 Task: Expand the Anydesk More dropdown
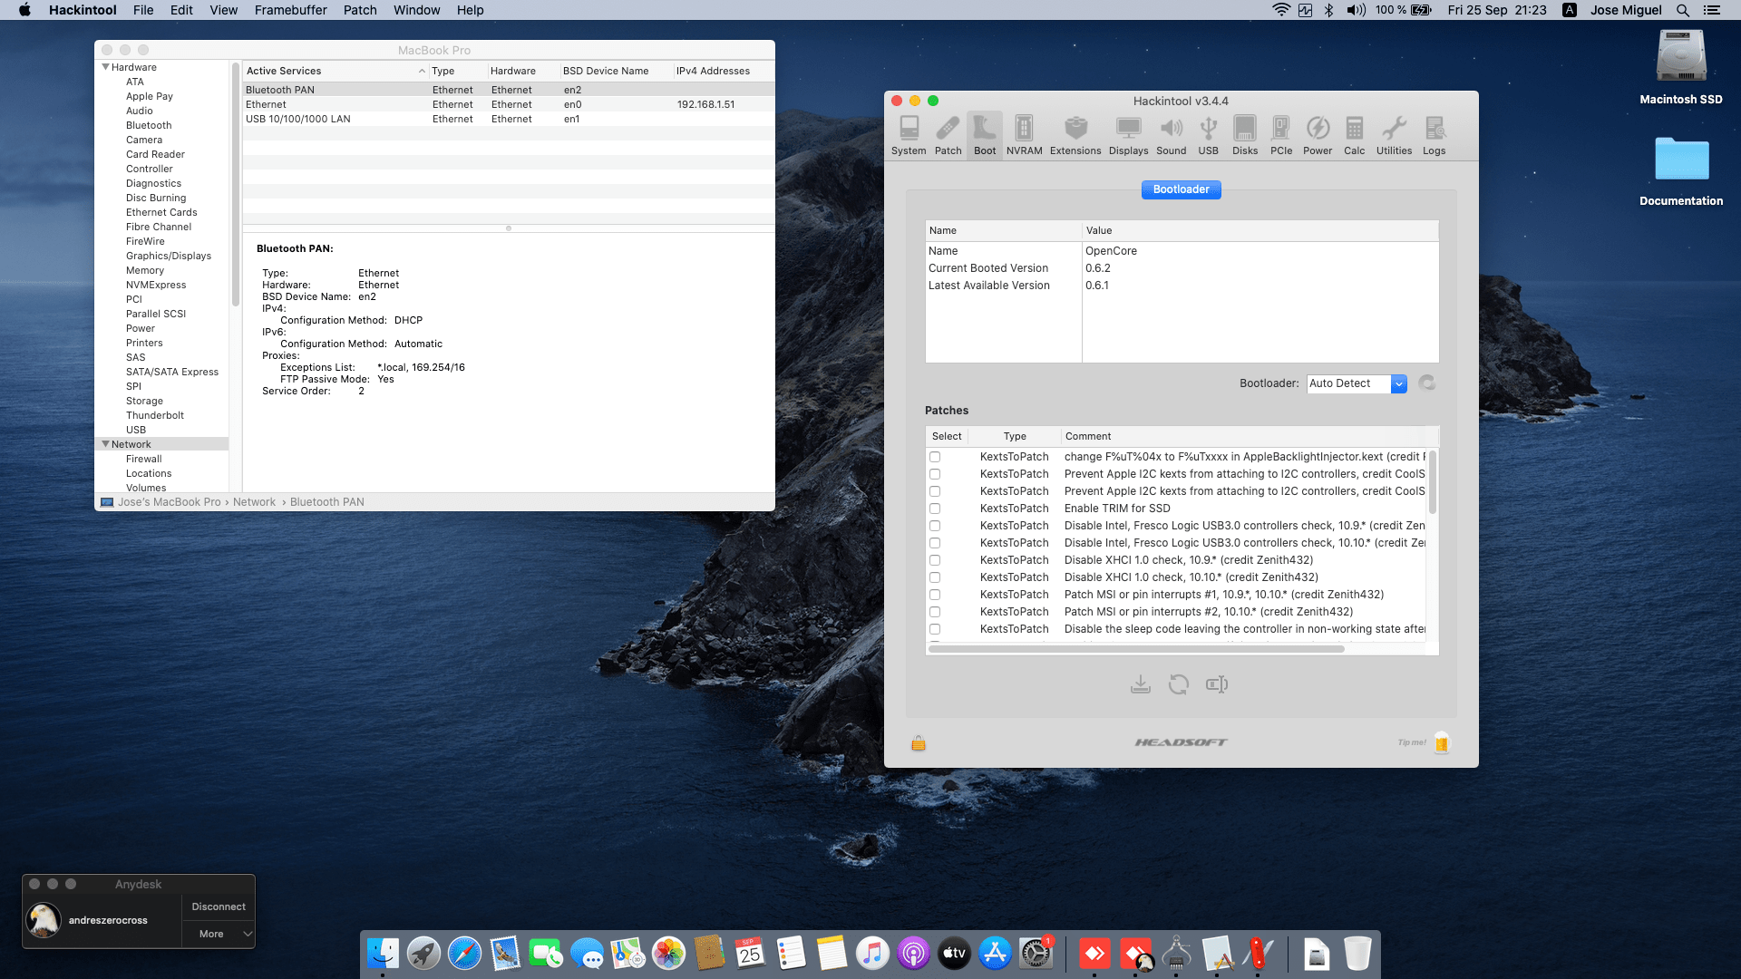(219, 934)
